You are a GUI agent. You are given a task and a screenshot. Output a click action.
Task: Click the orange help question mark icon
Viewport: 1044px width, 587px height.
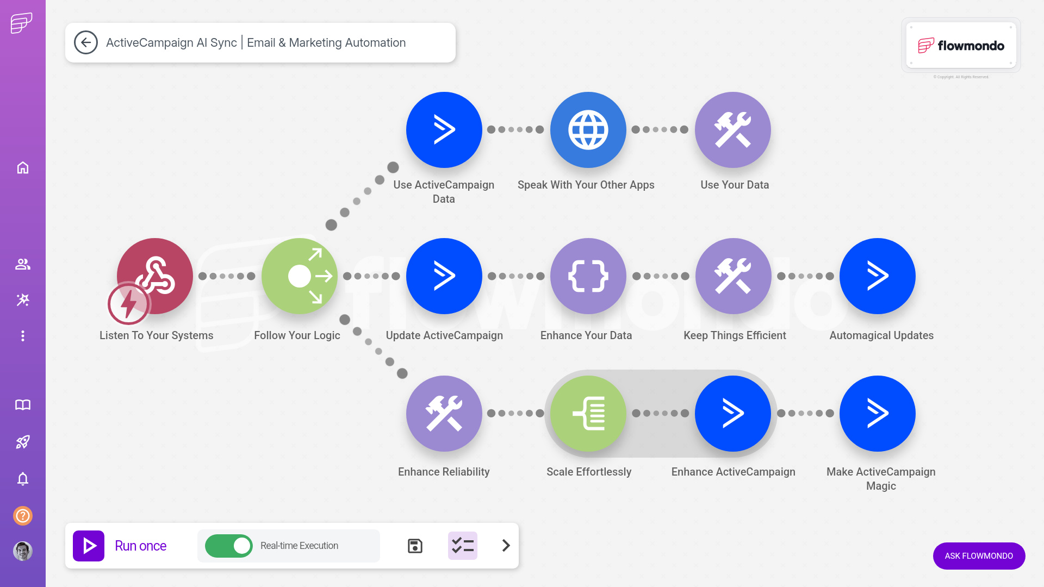click(x=23, y=515)
